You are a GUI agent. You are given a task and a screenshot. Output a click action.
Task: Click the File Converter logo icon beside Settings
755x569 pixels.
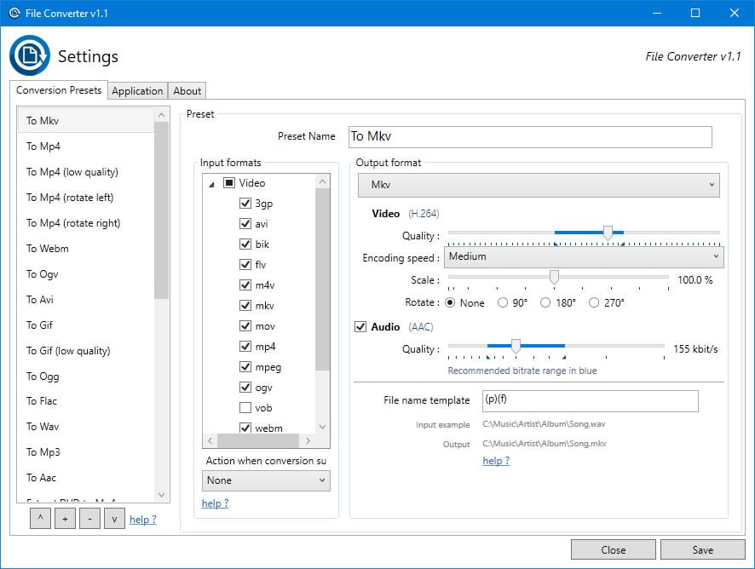pyautogui.click(x=30, y=55)
